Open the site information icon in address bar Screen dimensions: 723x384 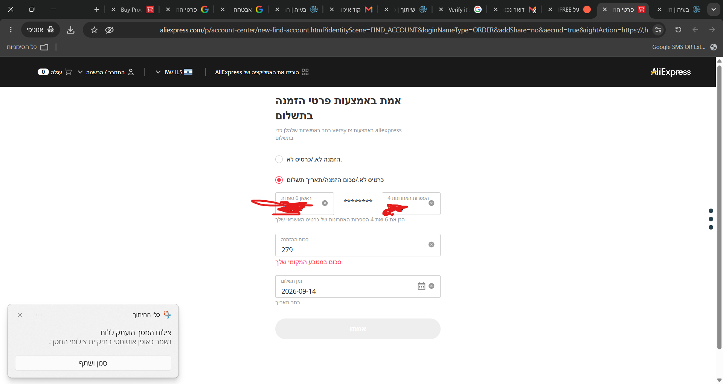(658, 30)
